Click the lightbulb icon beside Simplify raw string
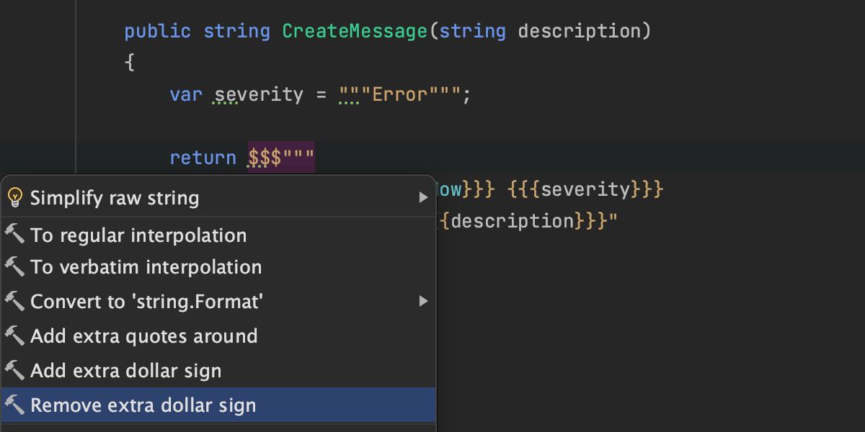This screenshot has width=865, height=432. point(14,197)
